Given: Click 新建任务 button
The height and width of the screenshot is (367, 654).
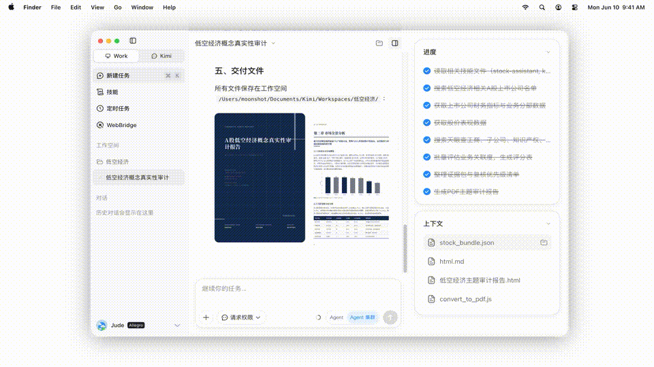Looking at the screenshot, I should [138, 75].
